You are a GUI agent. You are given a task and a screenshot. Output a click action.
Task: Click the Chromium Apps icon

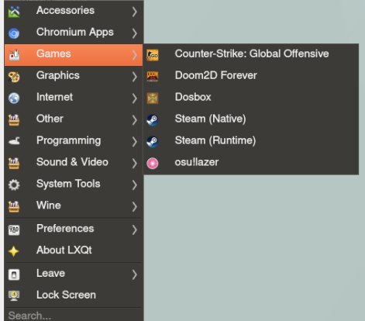pos(14,33)
